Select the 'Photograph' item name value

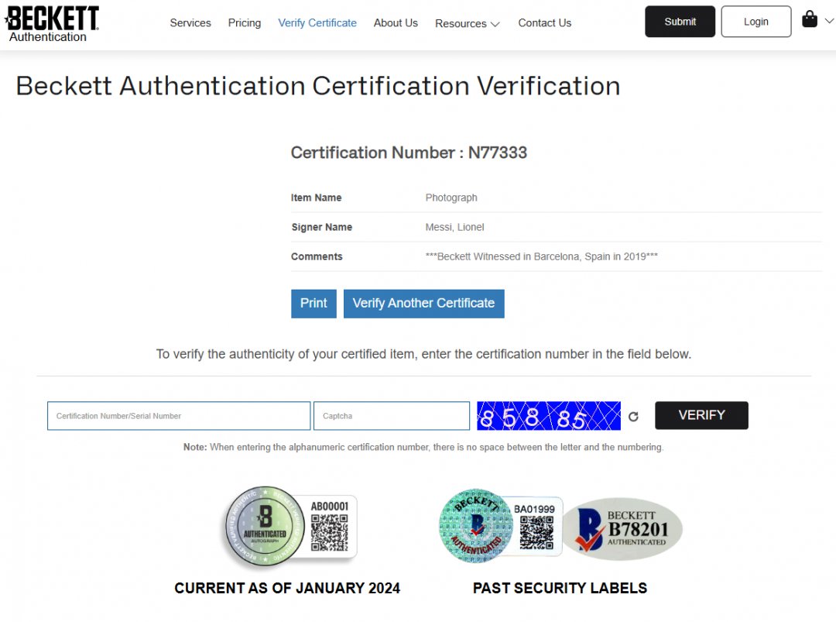(x=451, y=198)
